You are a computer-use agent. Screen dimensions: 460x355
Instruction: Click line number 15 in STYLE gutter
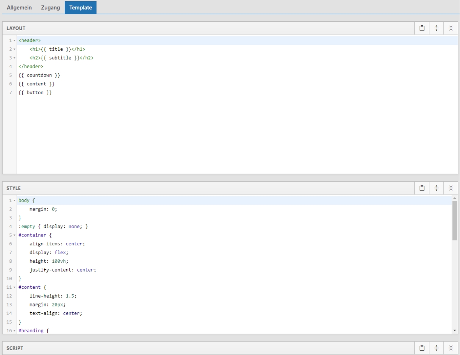(x=9, y=322)
